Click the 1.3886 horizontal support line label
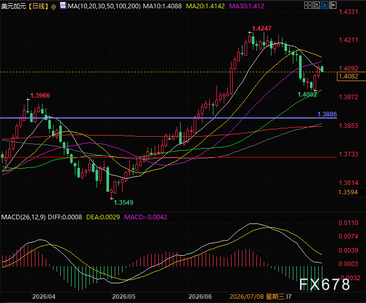Image resolution: width=366 pixels, height=303 pixels. (327, 114)
